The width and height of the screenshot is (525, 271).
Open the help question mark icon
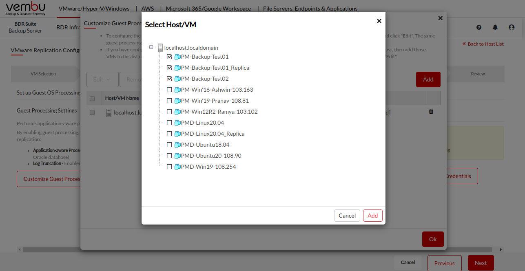tap(479, 27)
